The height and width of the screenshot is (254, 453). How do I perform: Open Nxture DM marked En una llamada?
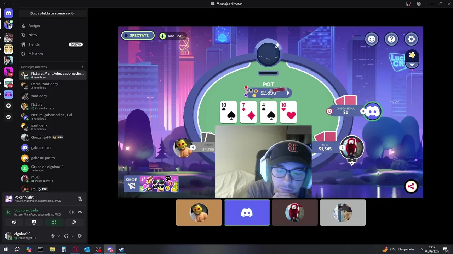[53, 106]
